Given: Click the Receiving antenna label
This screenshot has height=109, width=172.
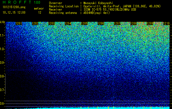Looking at the screenshot, I should click(x=63, y=13).
